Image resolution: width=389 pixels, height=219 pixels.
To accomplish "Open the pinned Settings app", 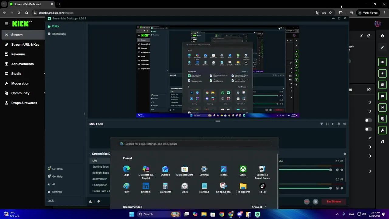I will tap(204, 171).
